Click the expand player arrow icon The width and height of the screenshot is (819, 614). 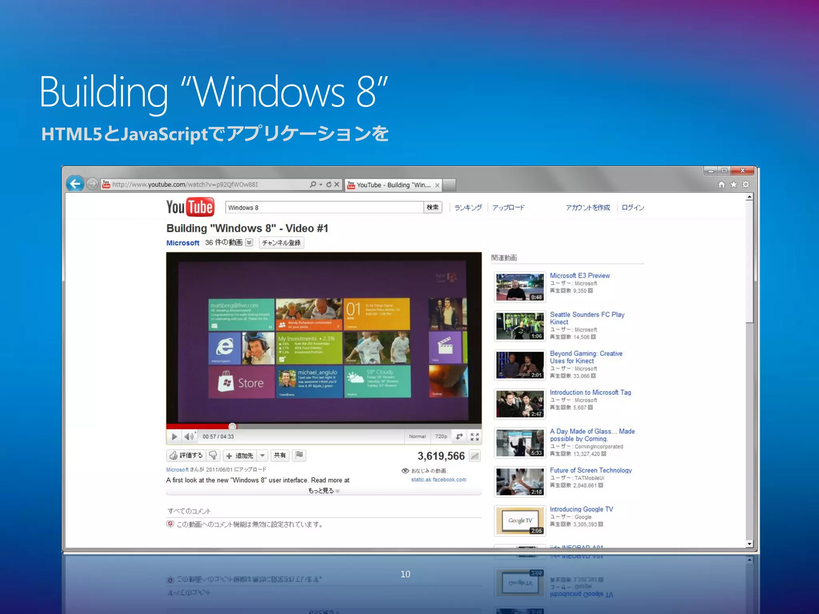(459, 437)
